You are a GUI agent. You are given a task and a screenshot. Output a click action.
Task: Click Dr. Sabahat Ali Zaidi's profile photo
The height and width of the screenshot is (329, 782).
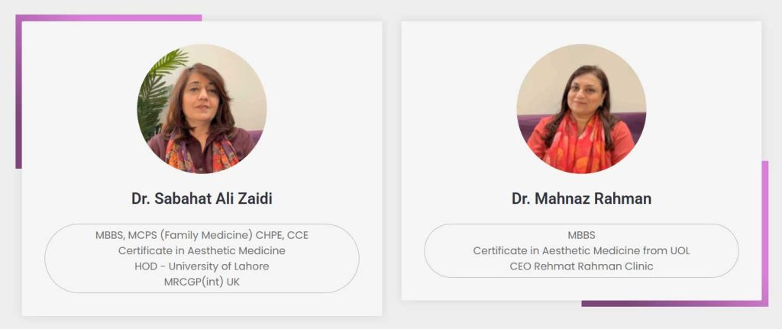tap(202, 108)
